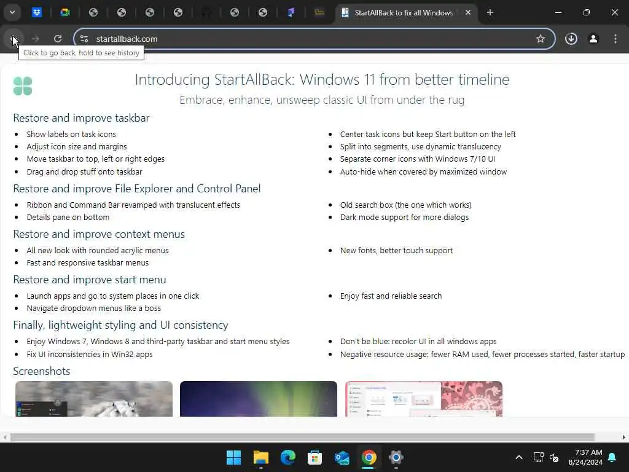This screenshot has width=629, height=472.
Task: Click 'Enjoy fast and reliable search' bullet
Action: [391, 296]
